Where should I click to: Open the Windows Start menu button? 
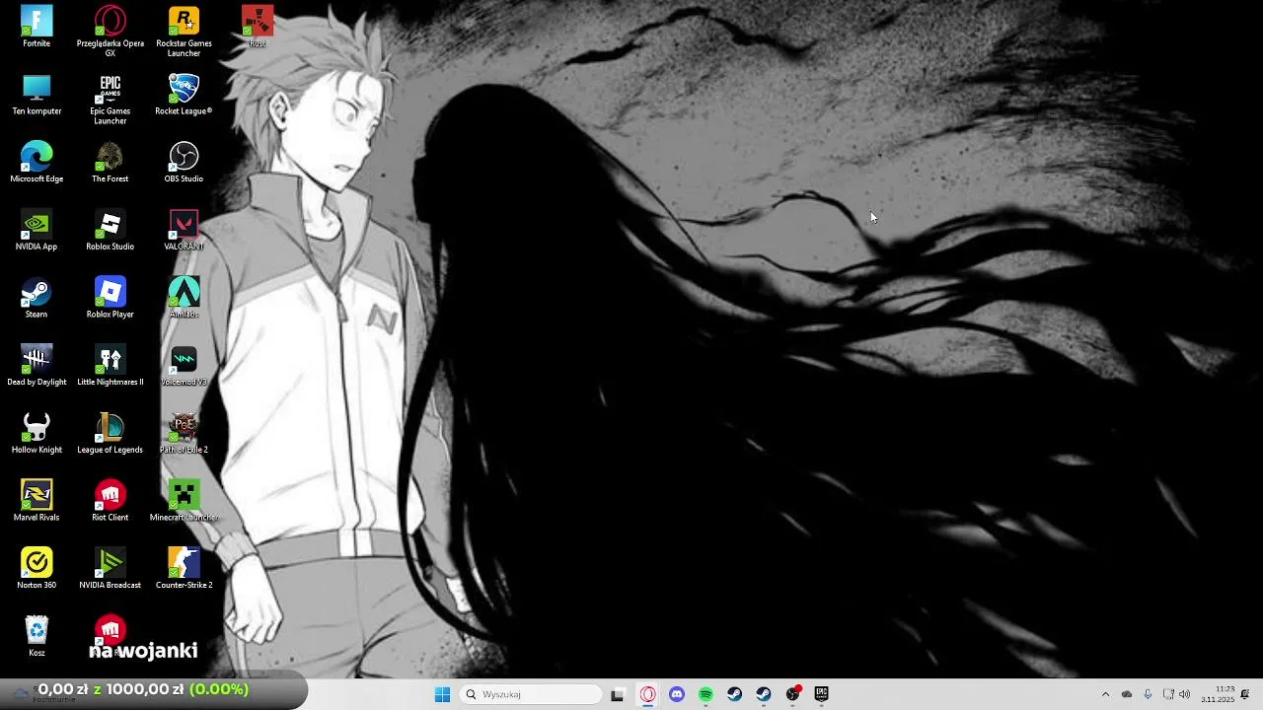pyautogui.click(x=442, y=694)
